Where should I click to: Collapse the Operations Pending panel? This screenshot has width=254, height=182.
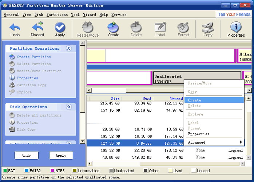pyautogui.click(x=69, y=143)
